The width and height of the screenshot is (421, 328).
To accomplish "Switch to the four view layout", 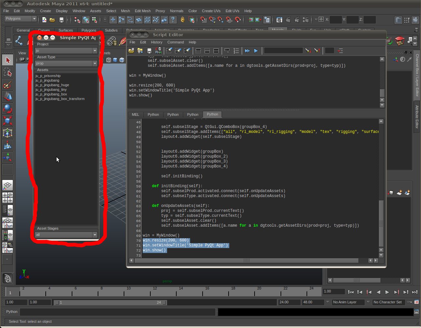I will click(x=8, y=197).
